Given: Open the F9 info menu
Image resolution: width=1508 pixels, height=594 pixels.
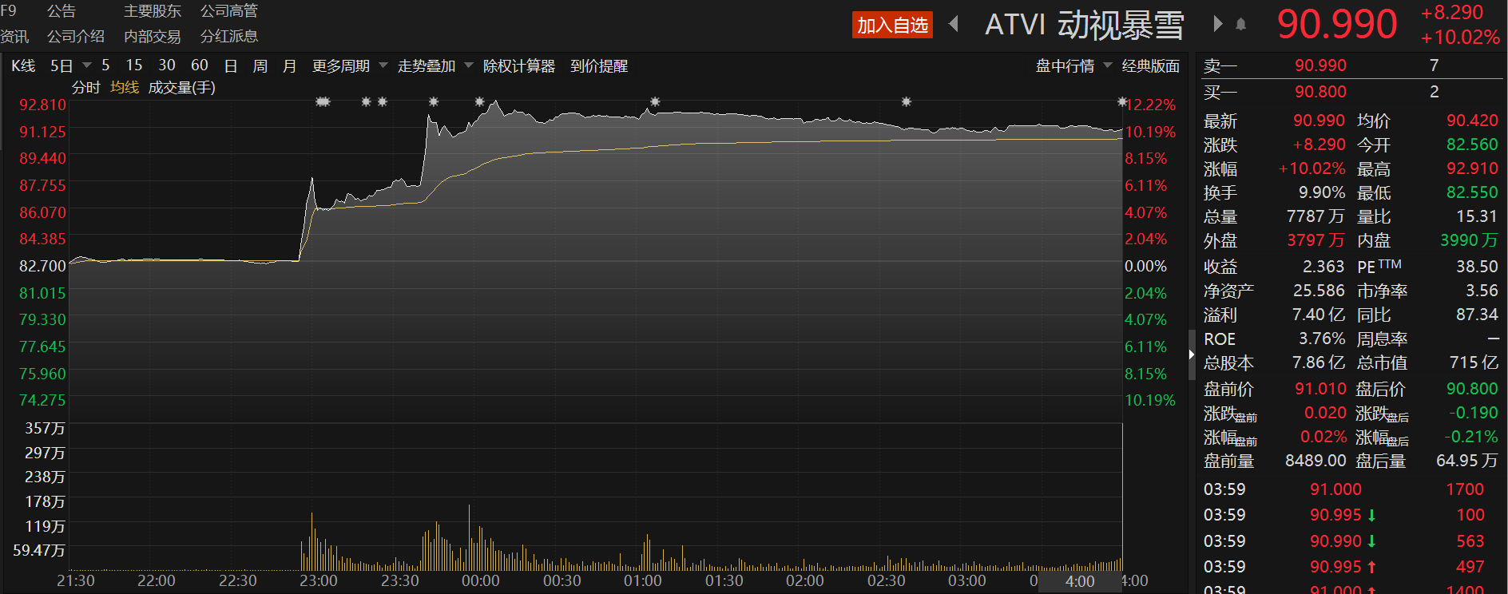Looking at the screenshot, I should click(9, 11).
